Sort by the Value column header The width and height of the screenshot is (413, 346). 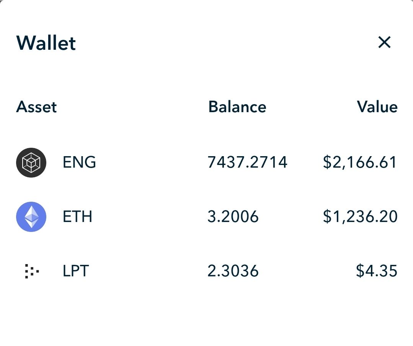point(377,107)
